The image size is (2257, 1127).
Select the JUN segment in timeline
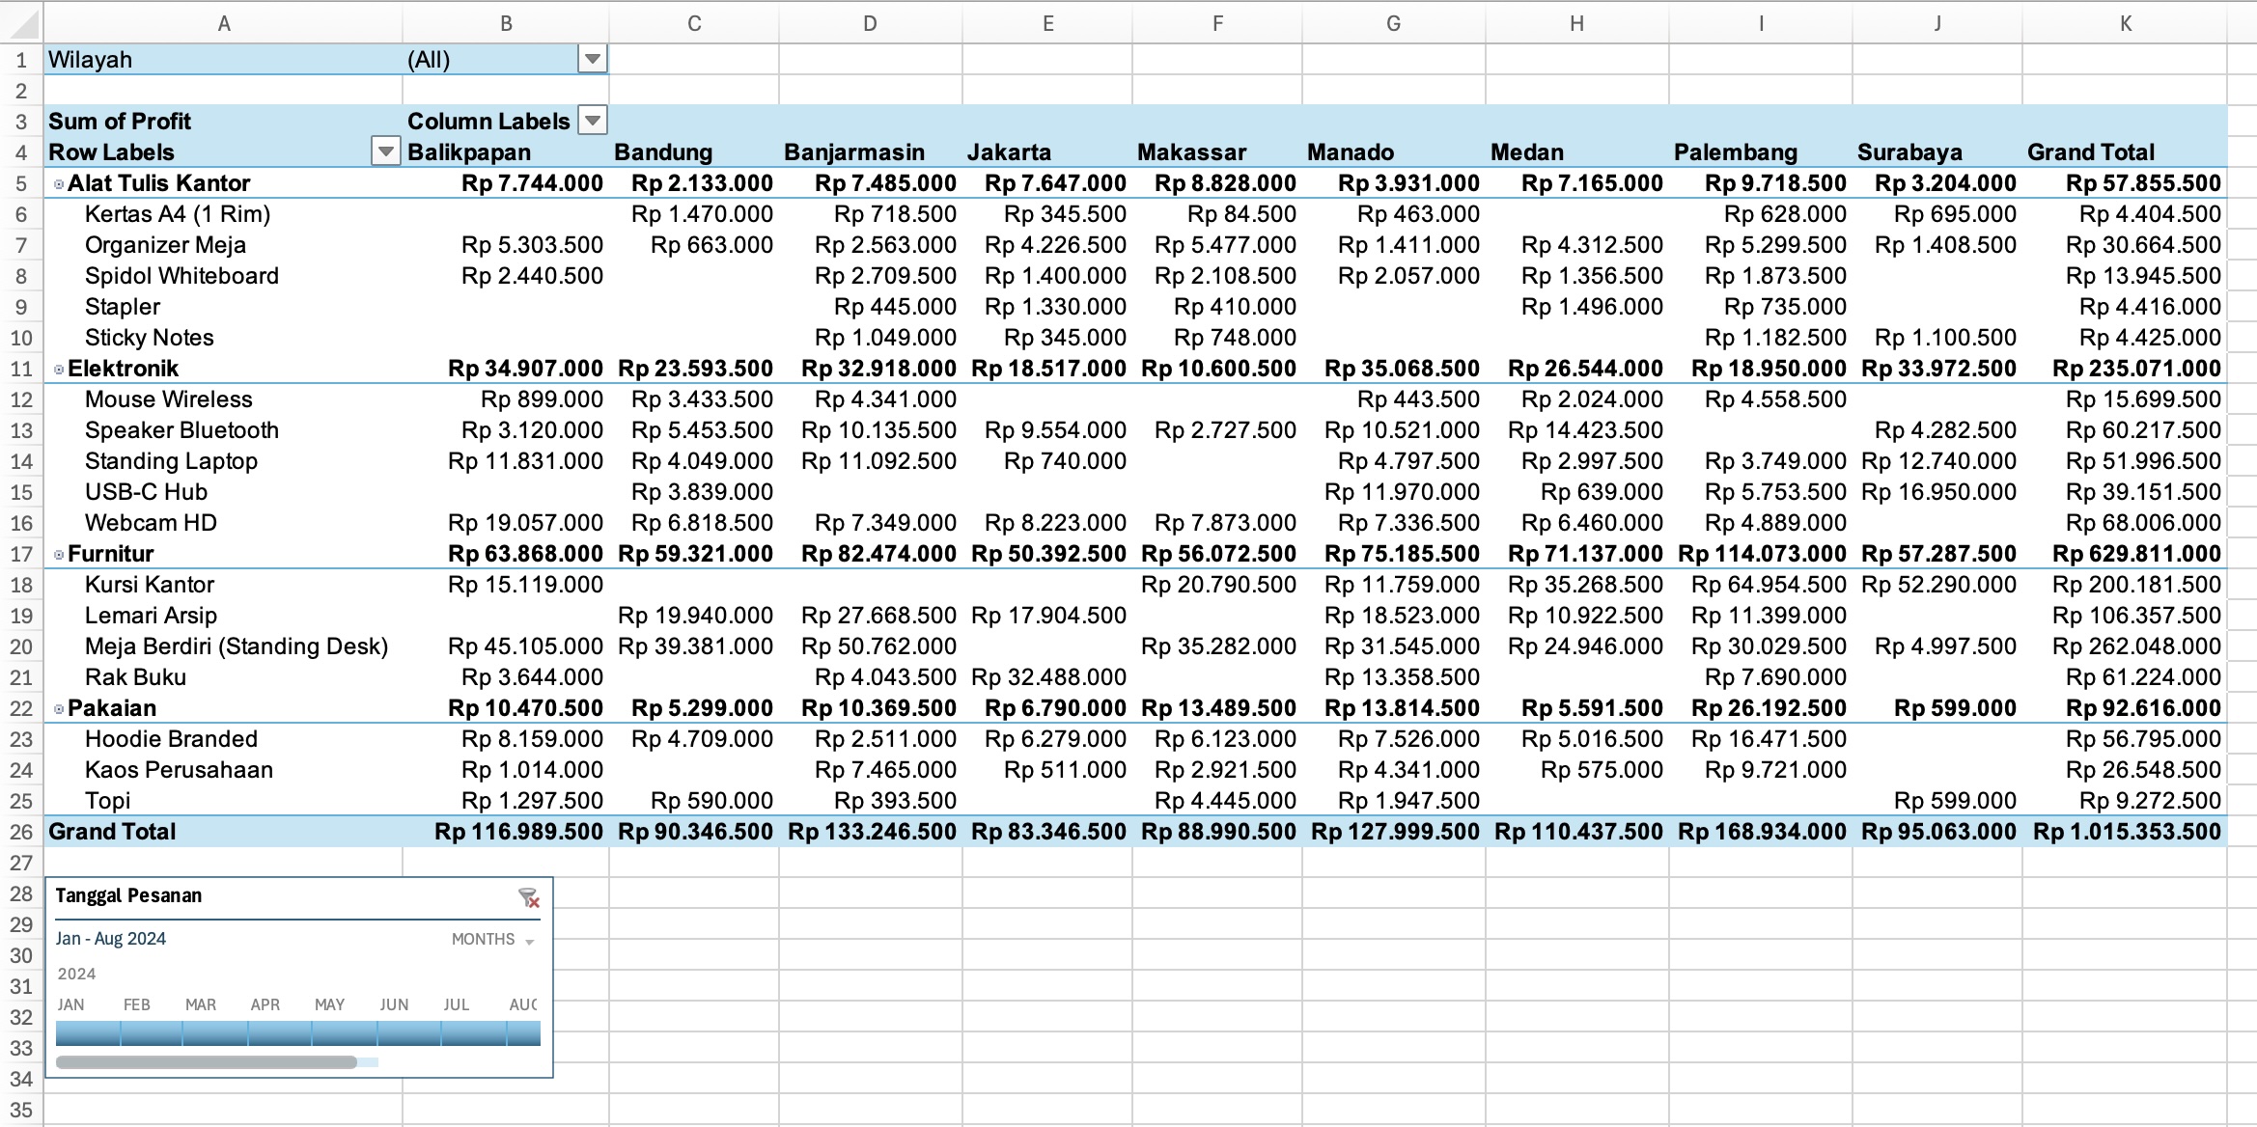point(409,1032)
